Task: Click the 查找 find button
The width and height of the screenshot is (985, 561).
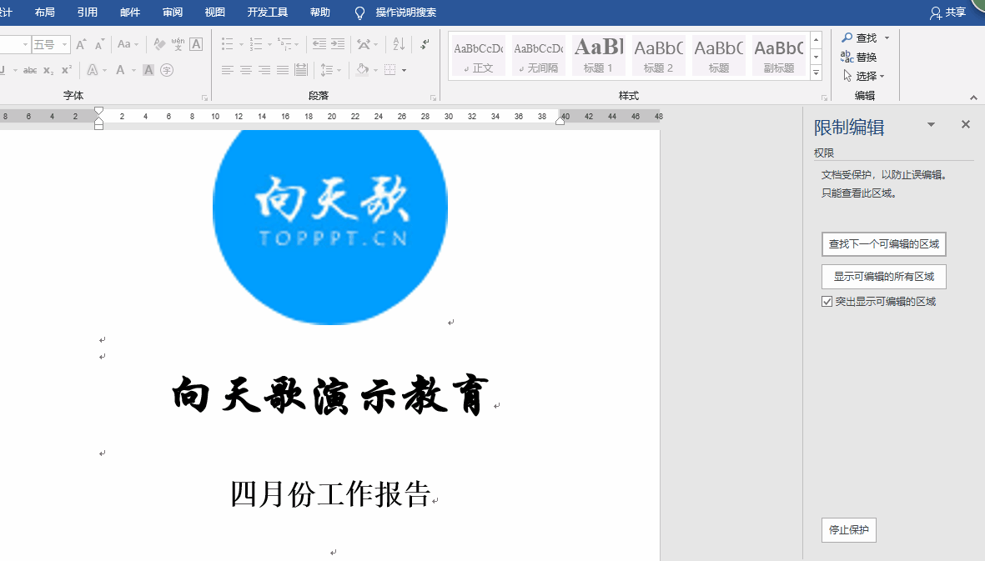Action: (859, 38)
